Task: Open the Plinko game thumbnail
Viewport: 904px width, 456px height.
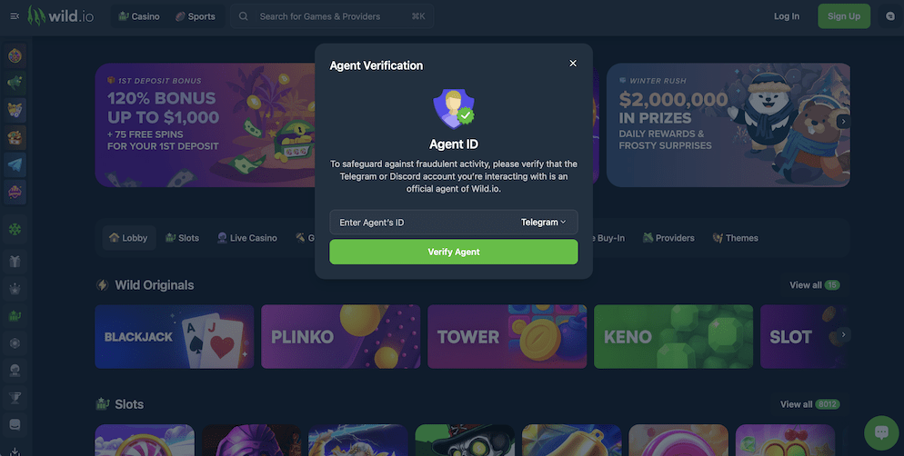Action: tap(341, 336)
